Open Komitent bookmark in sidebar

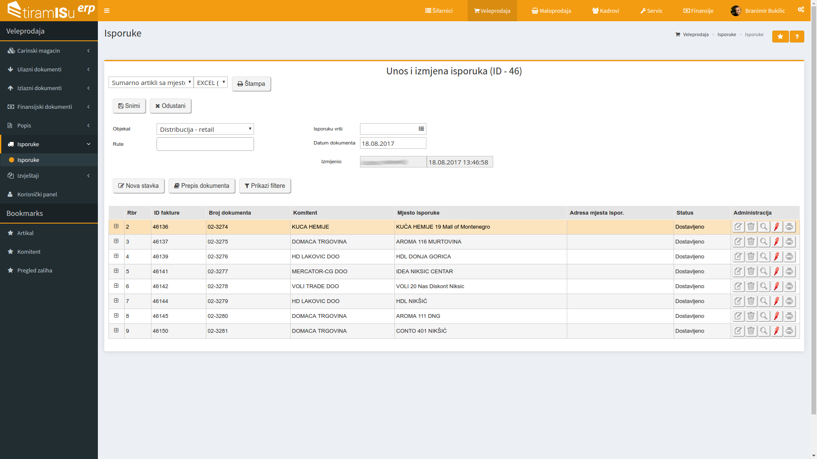click(x=49, y=252)
